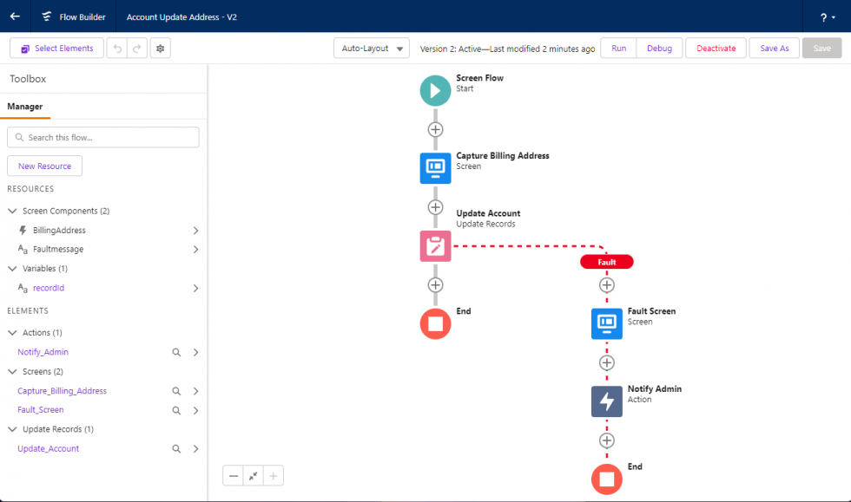This screenshot has width=851, height=502.
Task: Collapse the Variables section
Action: pos(12,269)
